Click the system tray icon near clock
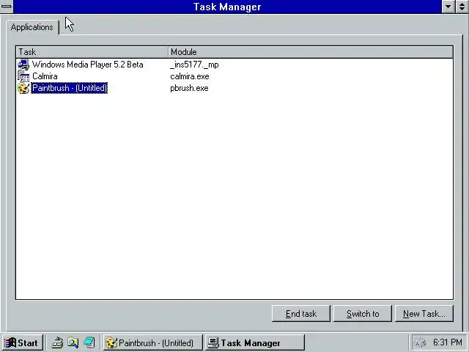This screenshot has width=469, height=352. (420, 342)
